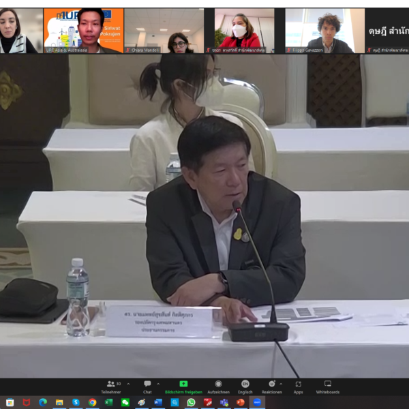This screenshot has height=409, width=409.
Task: Open Paint app from taskbar
Action: (x=142, y=402)
